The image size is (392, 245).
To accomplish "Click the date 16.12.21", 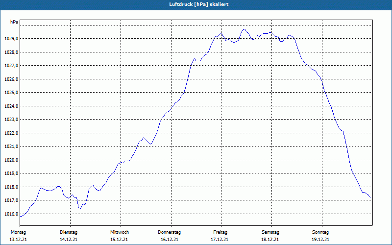I will pyautogui.click(x=170, y=240).
